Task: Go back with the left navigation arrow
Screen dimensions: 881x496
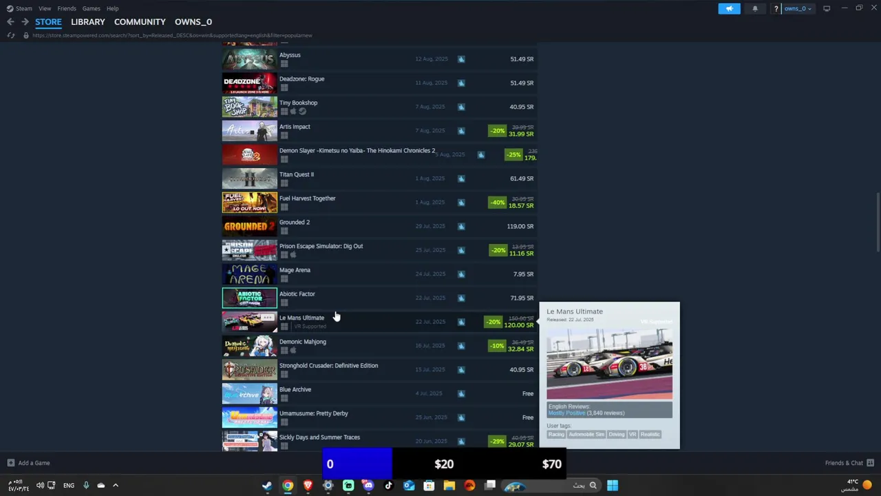Action: tap(10, 22)
